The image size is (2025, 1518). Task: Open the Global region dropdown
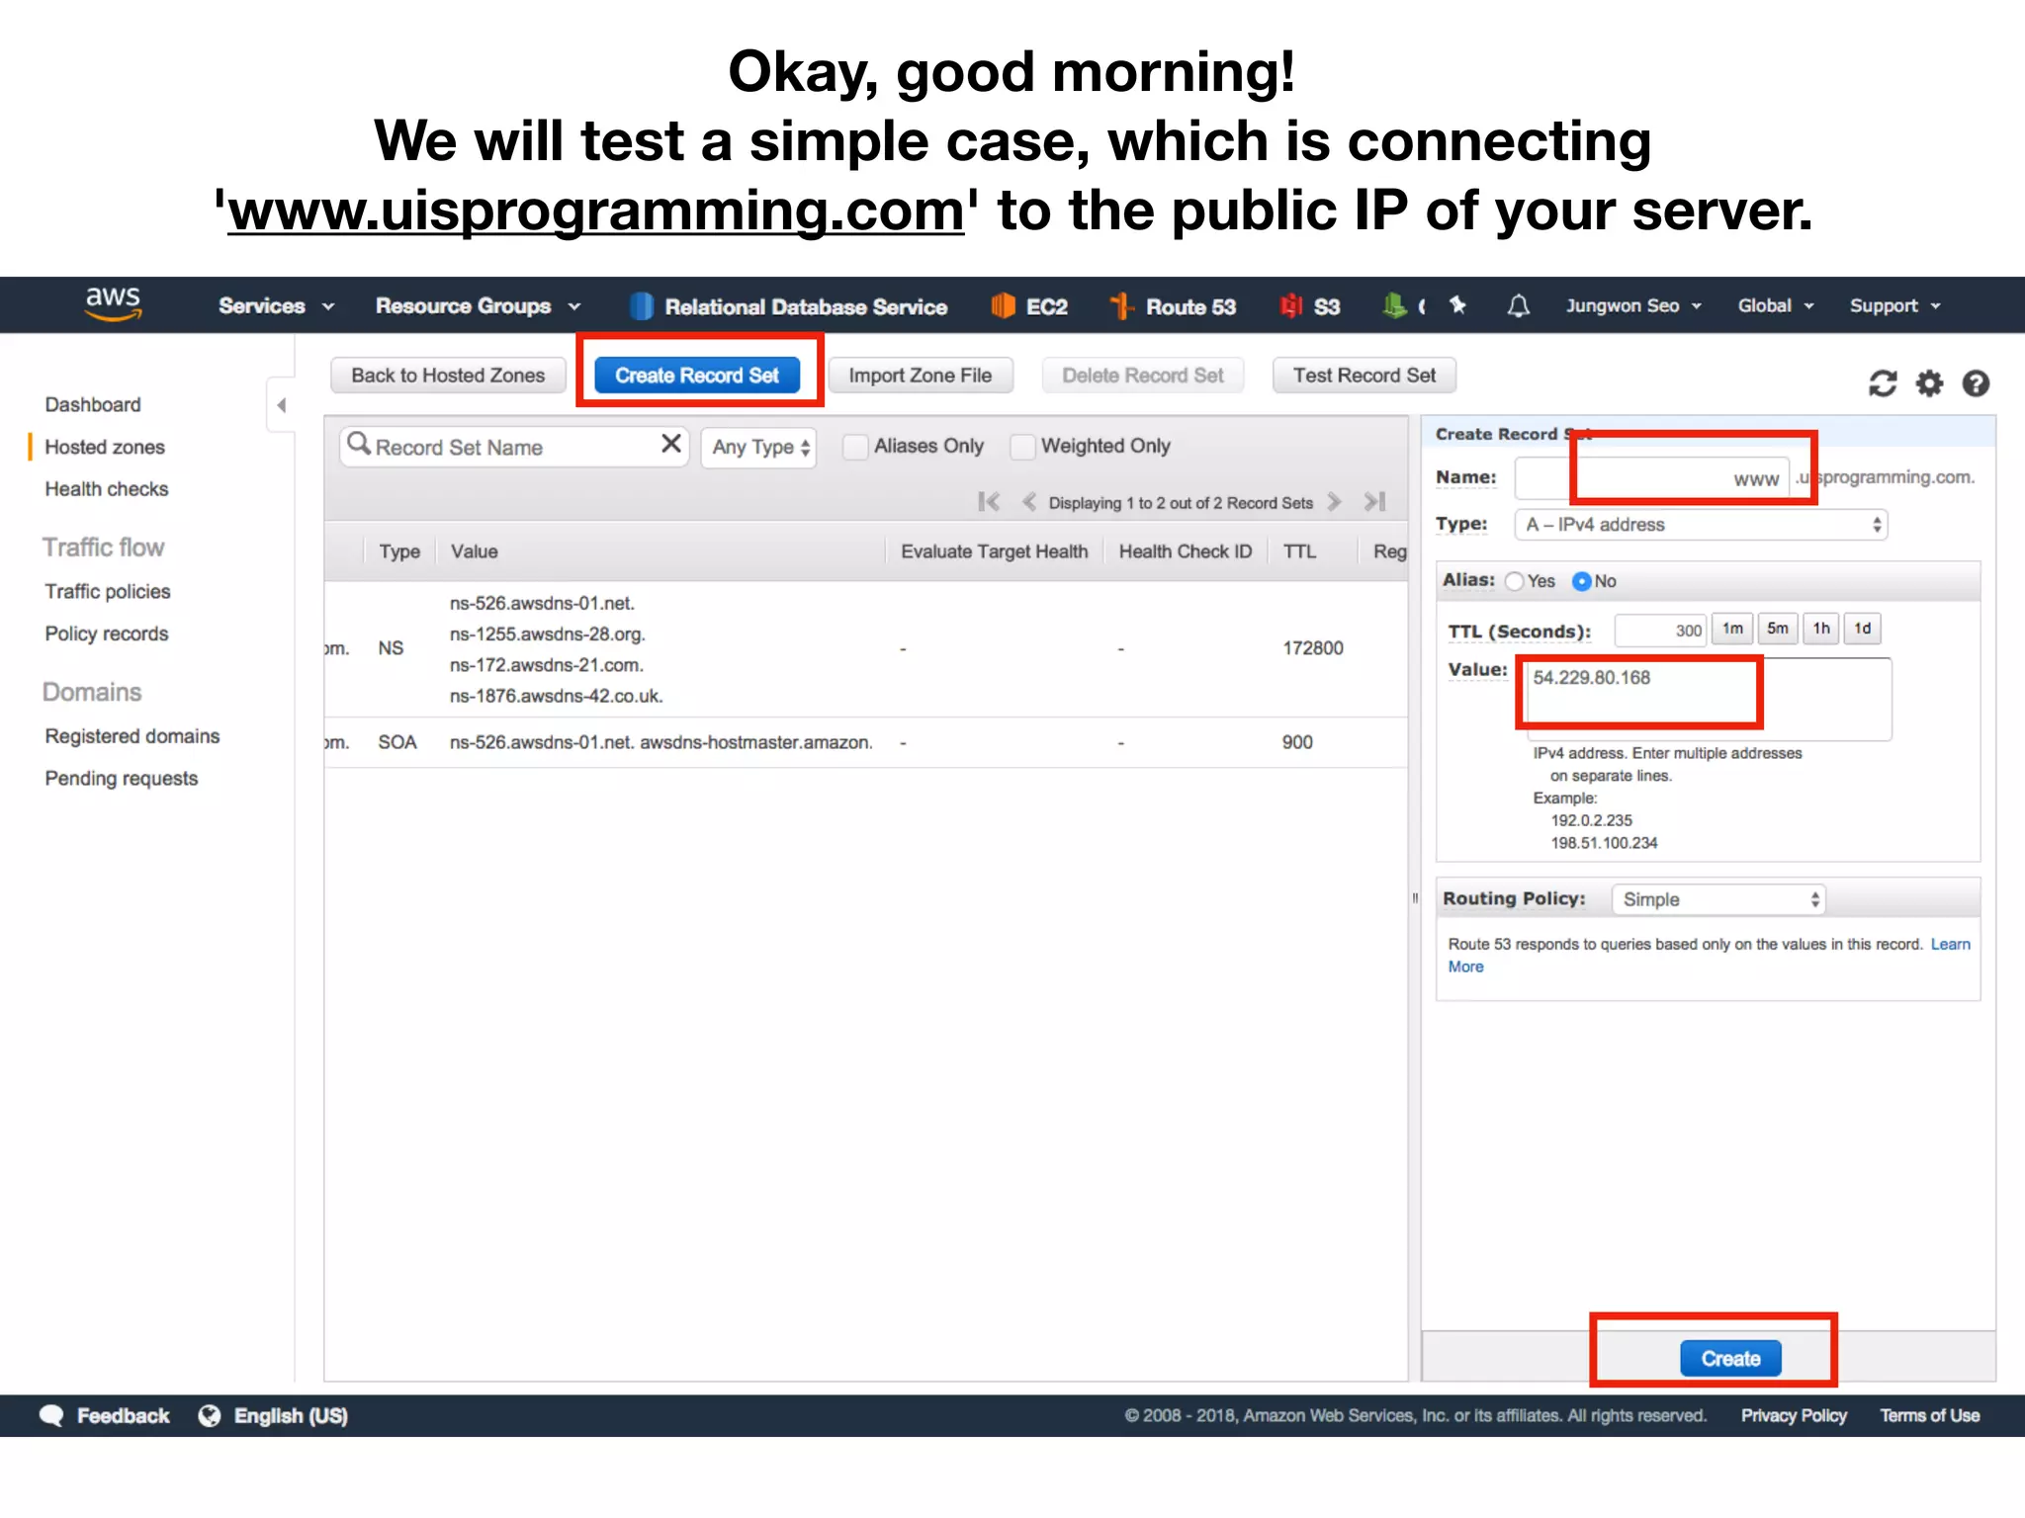pyautogui.click(x=1776, y=306)
